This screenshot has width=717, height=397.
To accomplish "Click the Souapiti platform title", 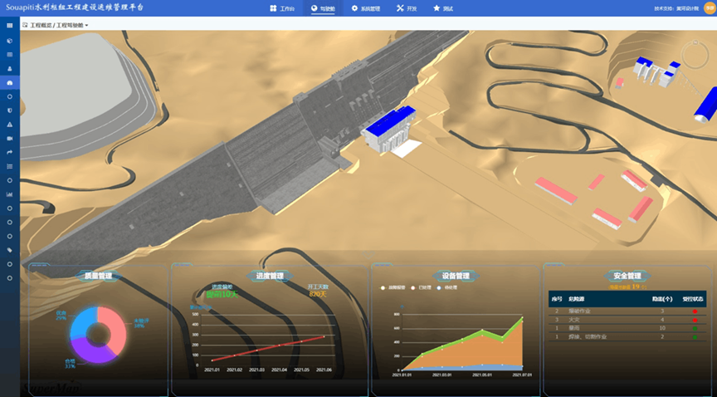I will pyautogui.click(x=75, y=7).
